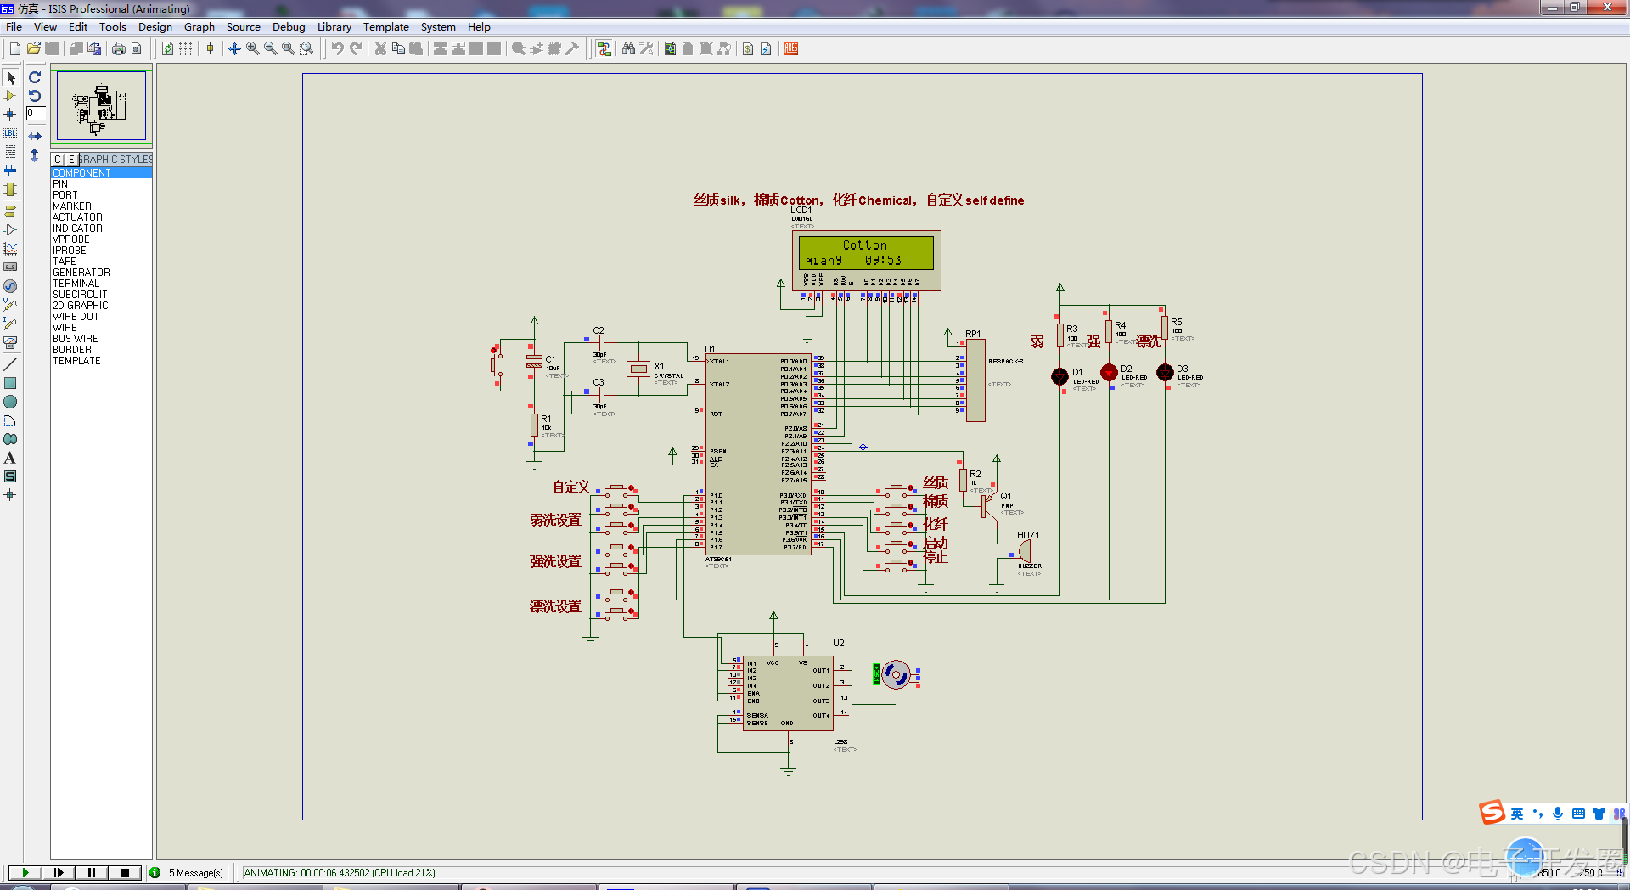Viewport: 1630px width, 890px height.
Task: Click the Play simulation button
Action: click(25, 872)
